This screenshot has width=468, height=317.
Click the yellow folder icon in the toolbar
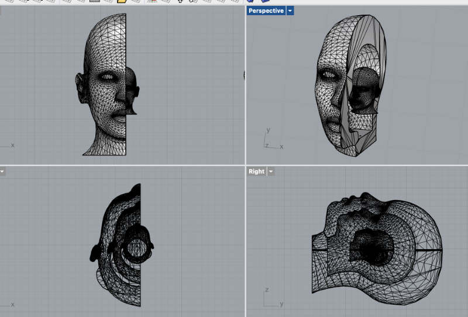pos(122,2)
